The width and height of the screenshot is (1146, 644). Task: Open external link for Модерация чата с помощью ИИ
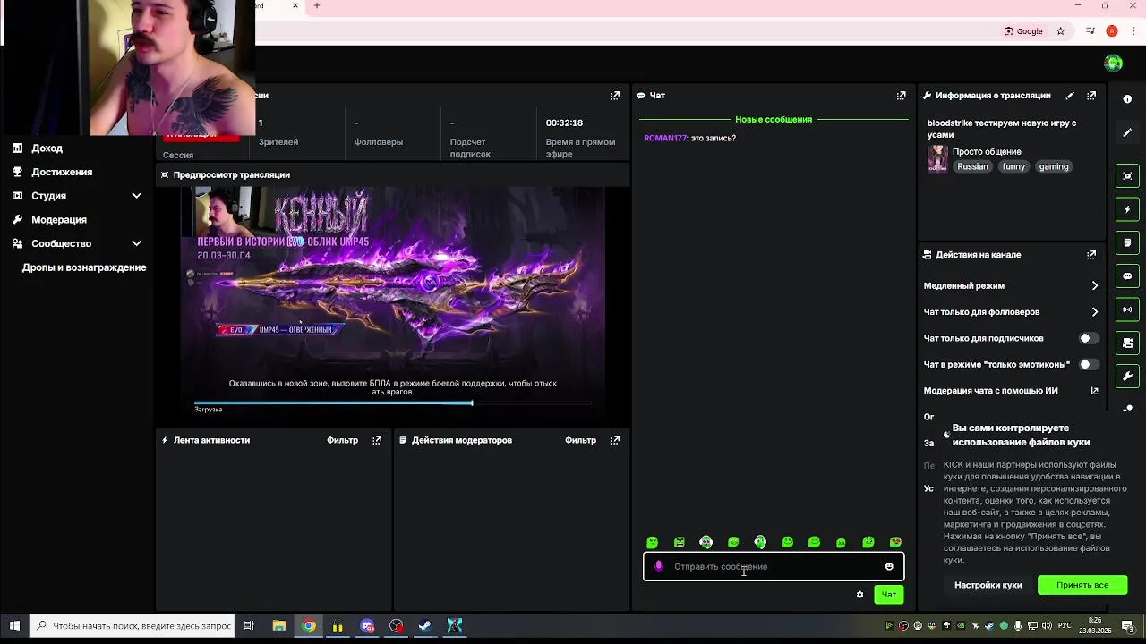(x=1094, y=391)
